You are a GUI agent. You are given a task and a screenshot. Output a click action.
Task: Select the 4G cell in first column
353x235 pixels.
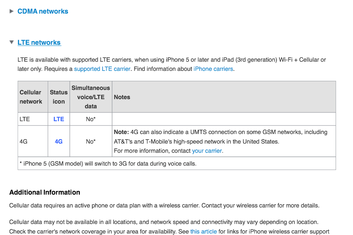pos(24,141)
